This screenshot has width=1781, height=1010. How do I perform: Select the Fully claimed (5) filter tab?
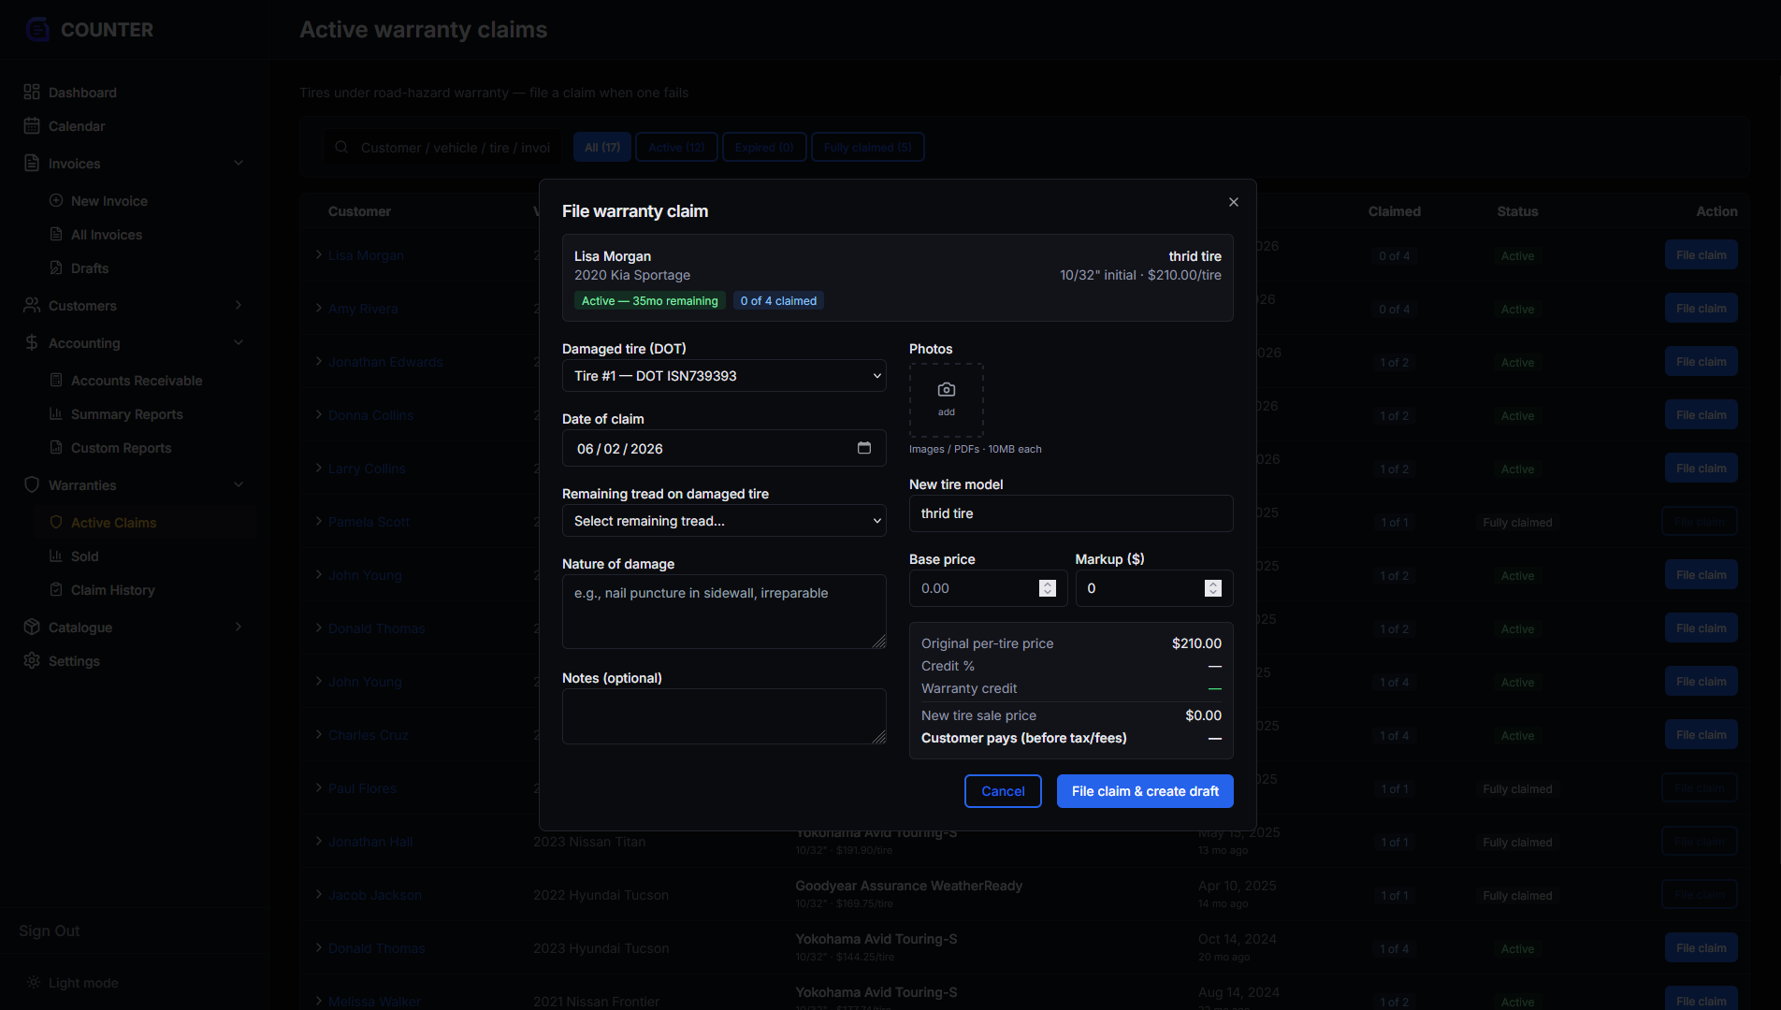pyautogui.click(x=867, y=147)
